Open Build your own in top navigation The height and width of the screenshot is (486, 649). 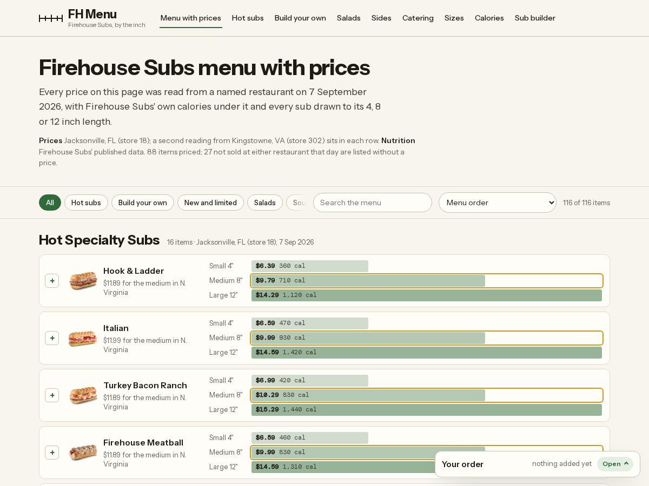300,18
